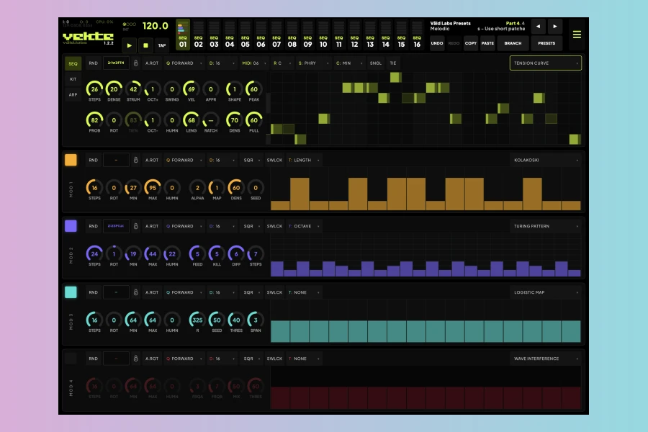Click the orange MOD 1 color square
Image resolution: width=648 pixels, height=432 pixels.
[x=71, y=160]
